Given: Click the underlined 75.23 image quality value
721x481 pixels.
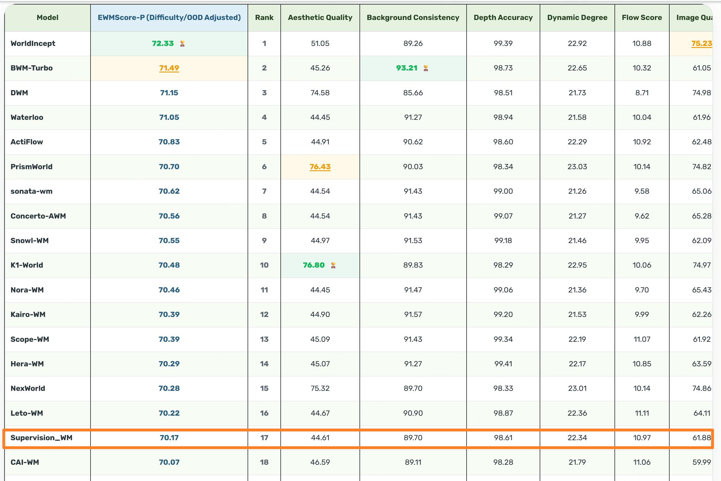Looking at the screenshot, I should [702, 44].
